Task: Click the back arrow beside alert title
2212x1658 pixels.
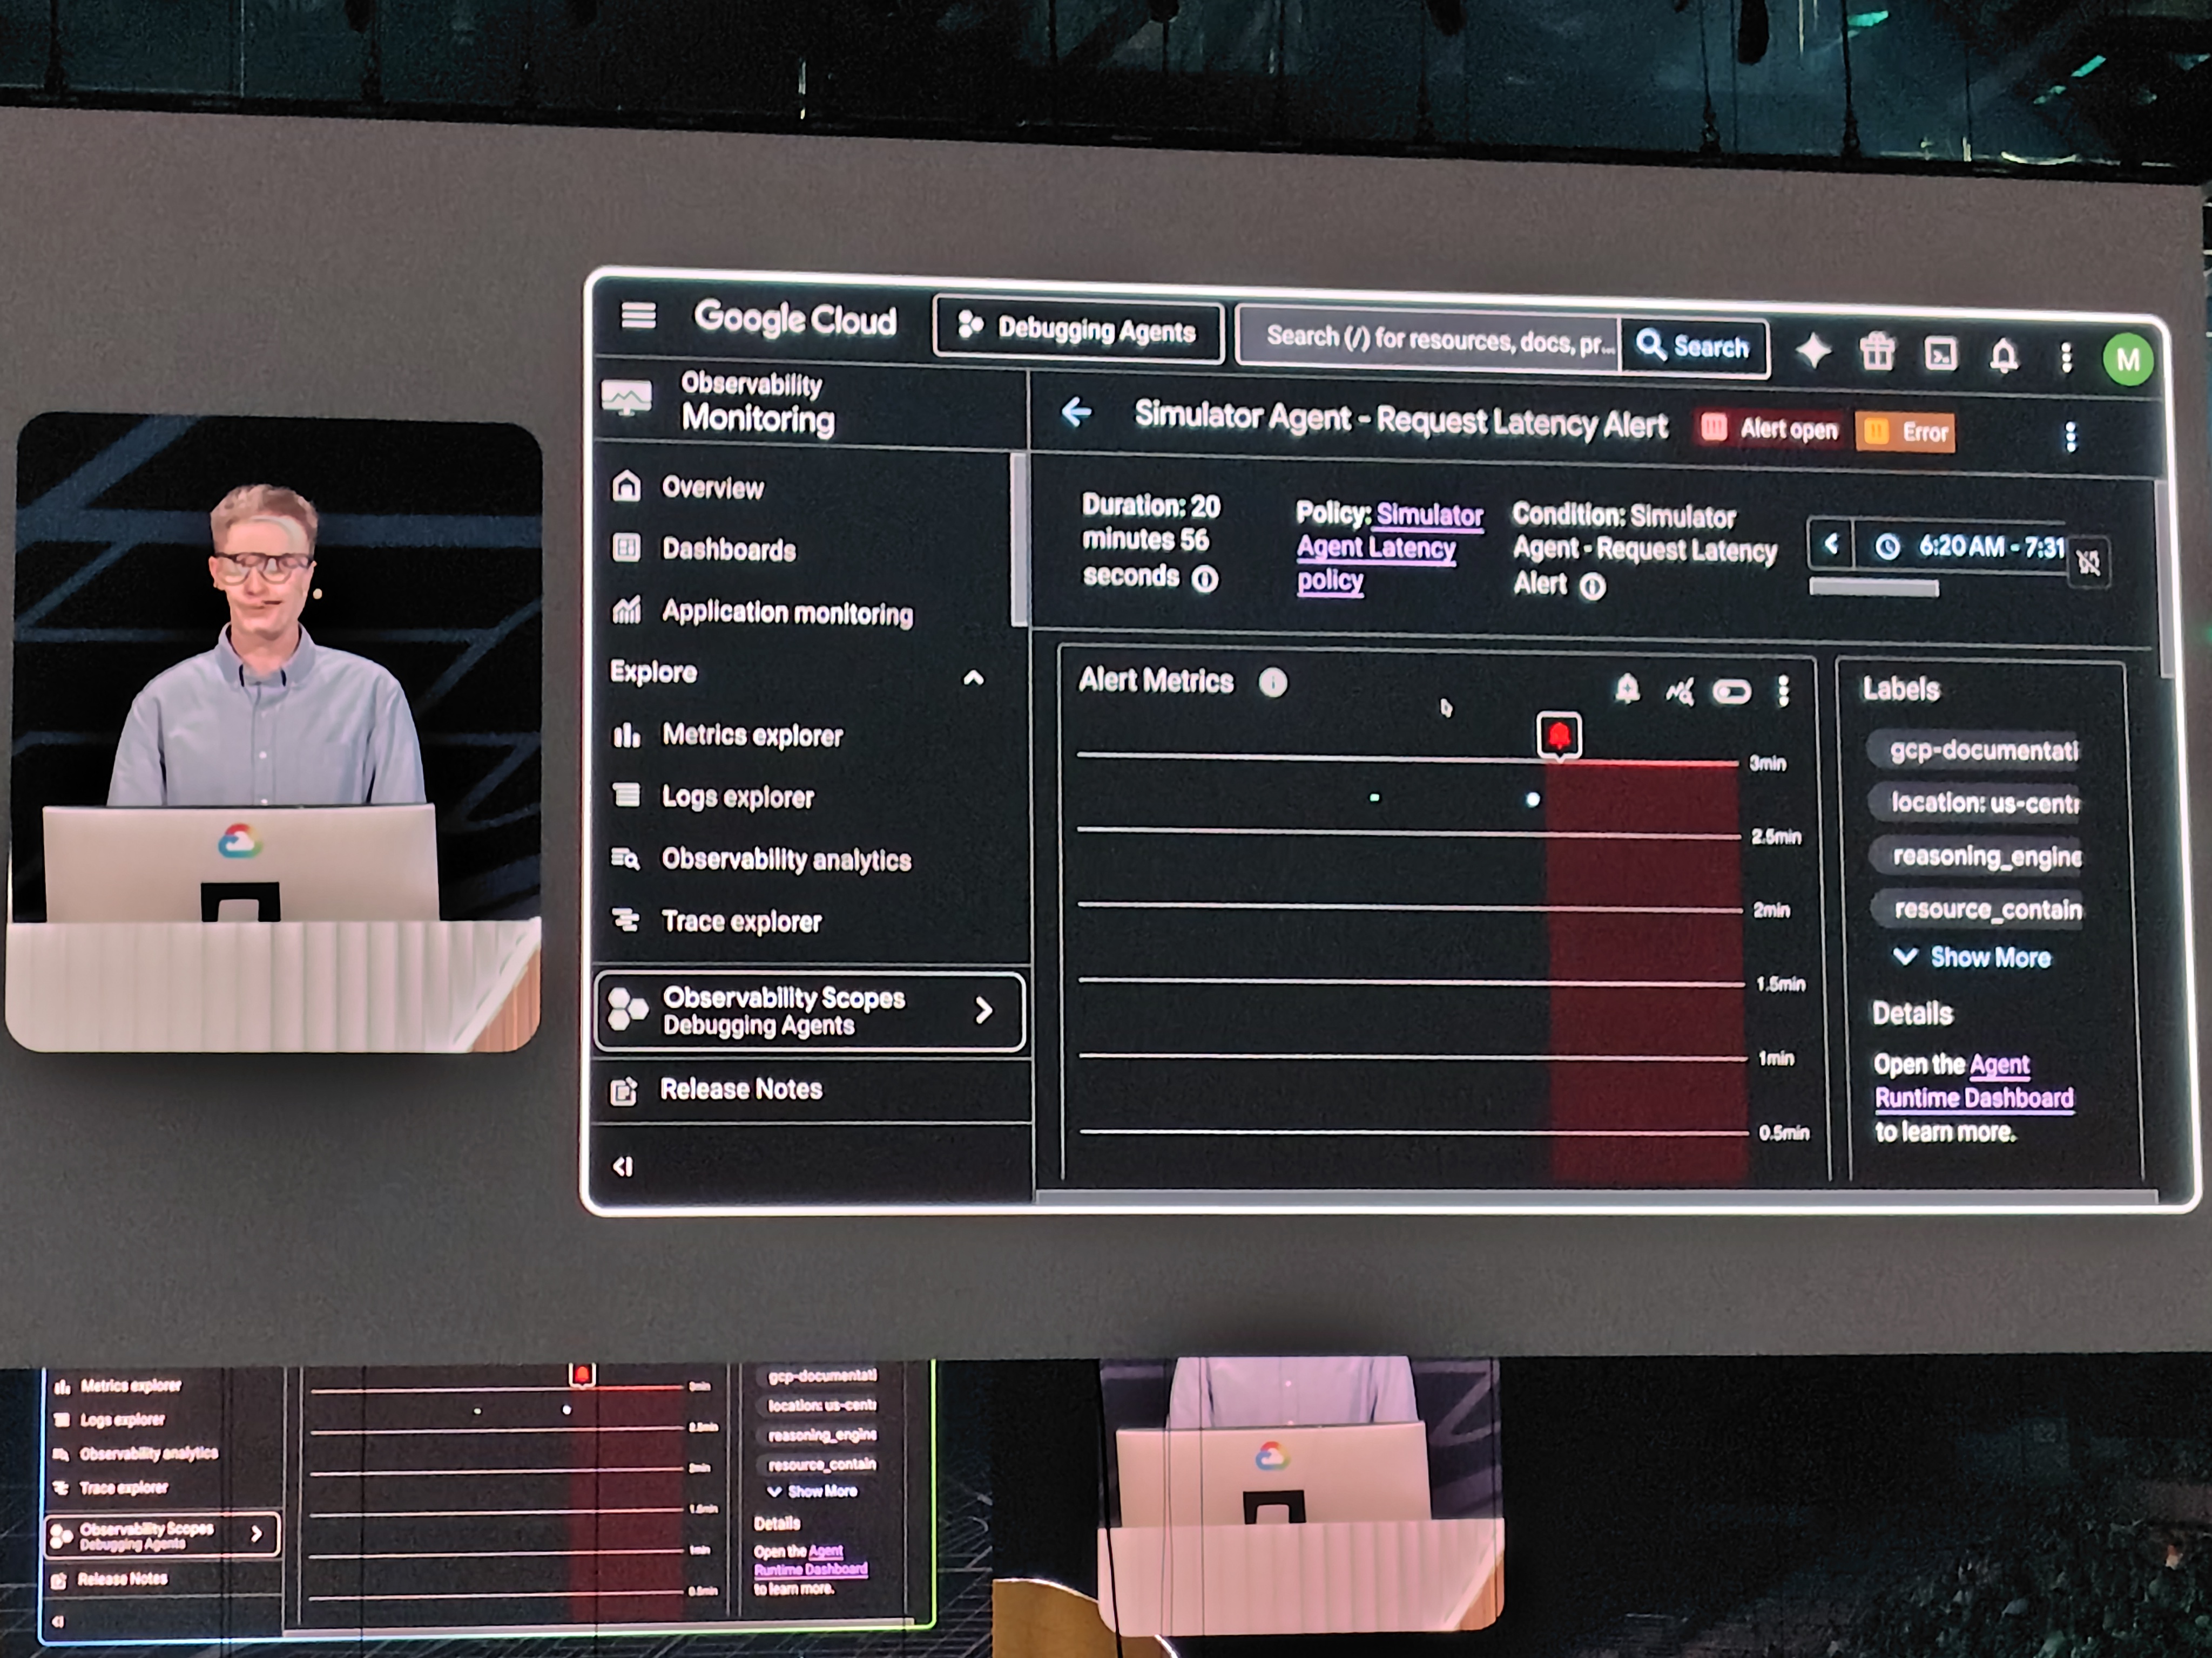Action: [1077, 412]
